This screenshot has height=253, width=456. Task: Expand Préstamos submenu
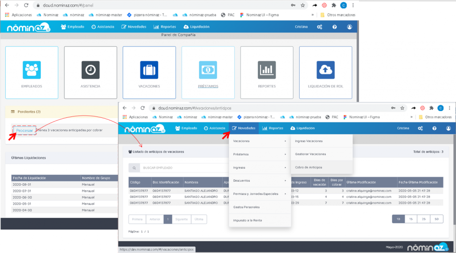pos(260,154)
